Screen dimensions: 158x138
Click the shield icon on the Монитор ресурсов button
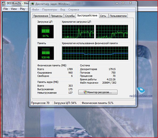[85, 92]
